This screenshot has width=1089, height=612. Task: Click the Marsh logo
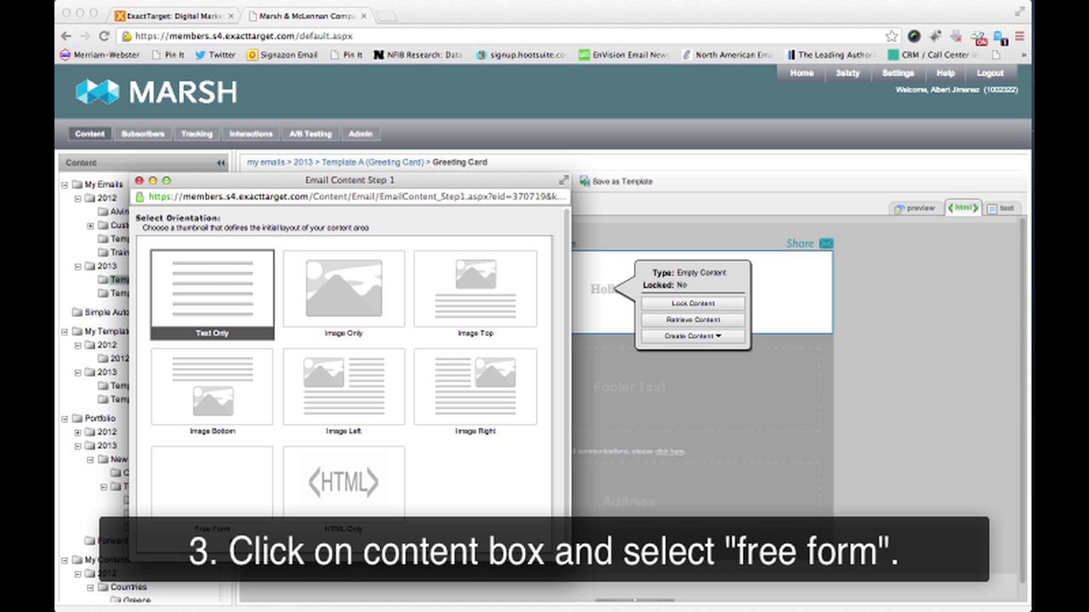point(157,92)
